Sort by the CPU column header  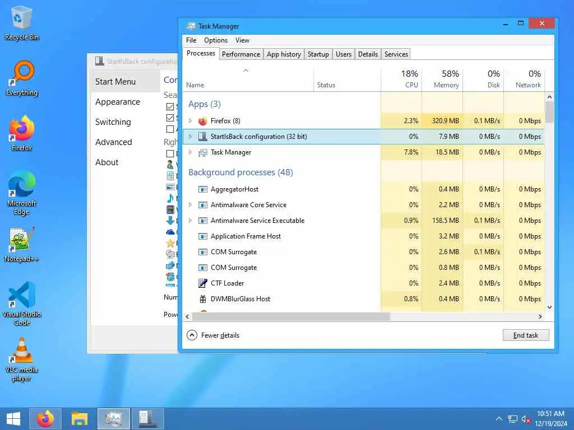(x=401, y=78)
